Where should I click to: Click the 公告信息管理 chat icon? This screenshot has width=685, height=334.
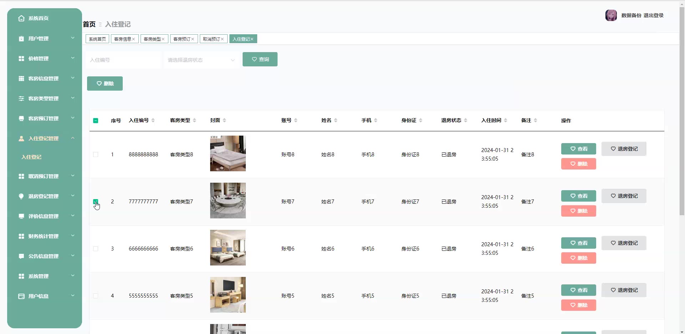pos(21,256)
